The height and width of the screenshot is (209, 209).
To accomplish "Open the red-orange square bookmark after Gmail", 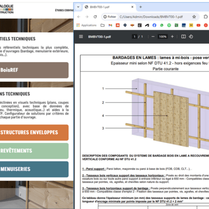I will pyautogui.click(x=118, y=25).
